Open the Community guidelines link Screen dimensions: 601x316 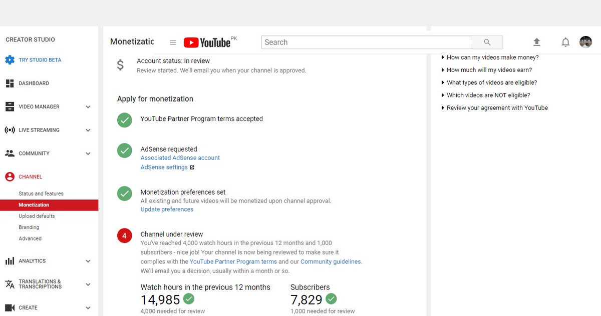click(330, 261)
